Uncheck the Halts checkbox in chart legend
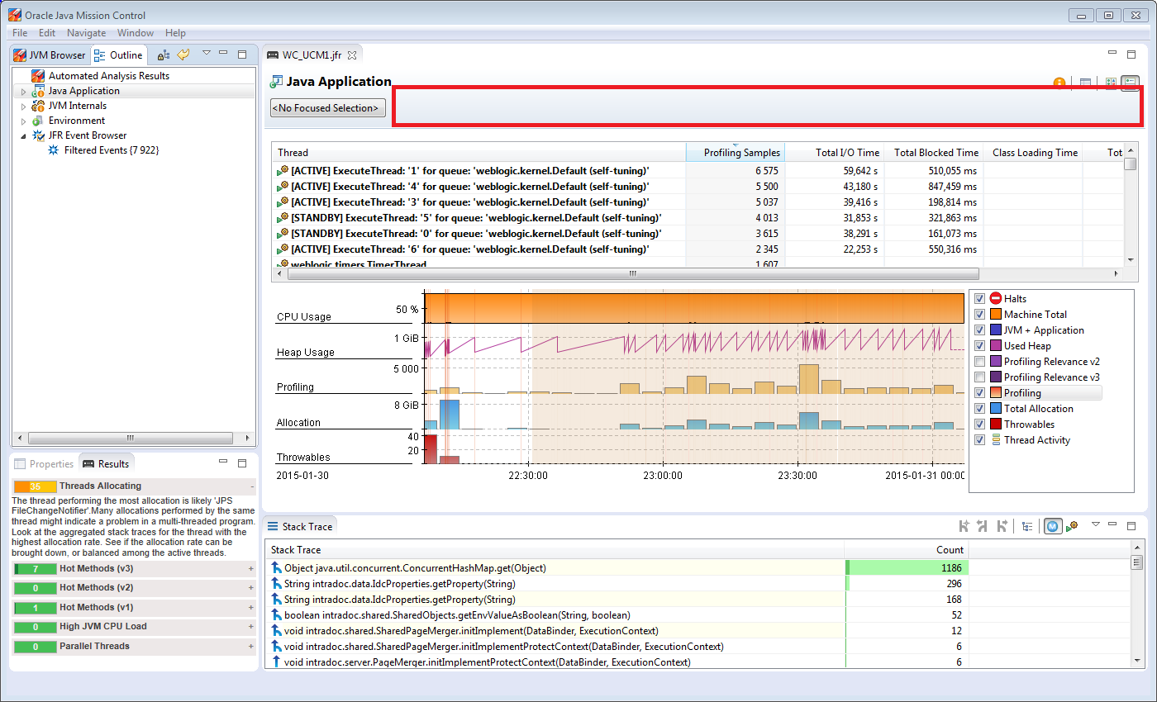The width and height of the screenshot is (1157, 702). tap(979, 299)
